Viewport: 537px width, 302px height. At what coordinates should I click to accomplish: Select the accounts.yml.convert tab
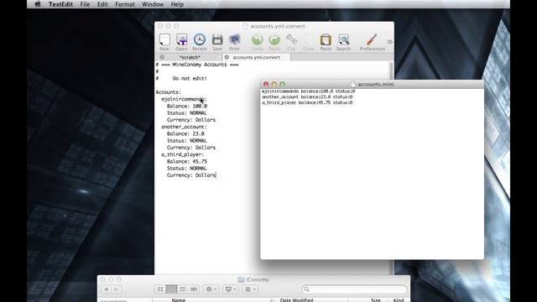[x=256, y=57]
